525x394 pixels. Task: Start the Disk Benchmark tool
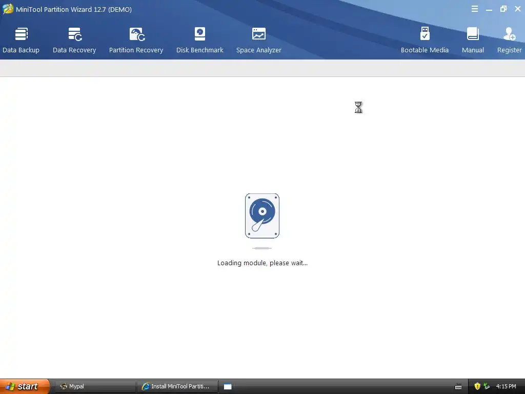(199, 40)
